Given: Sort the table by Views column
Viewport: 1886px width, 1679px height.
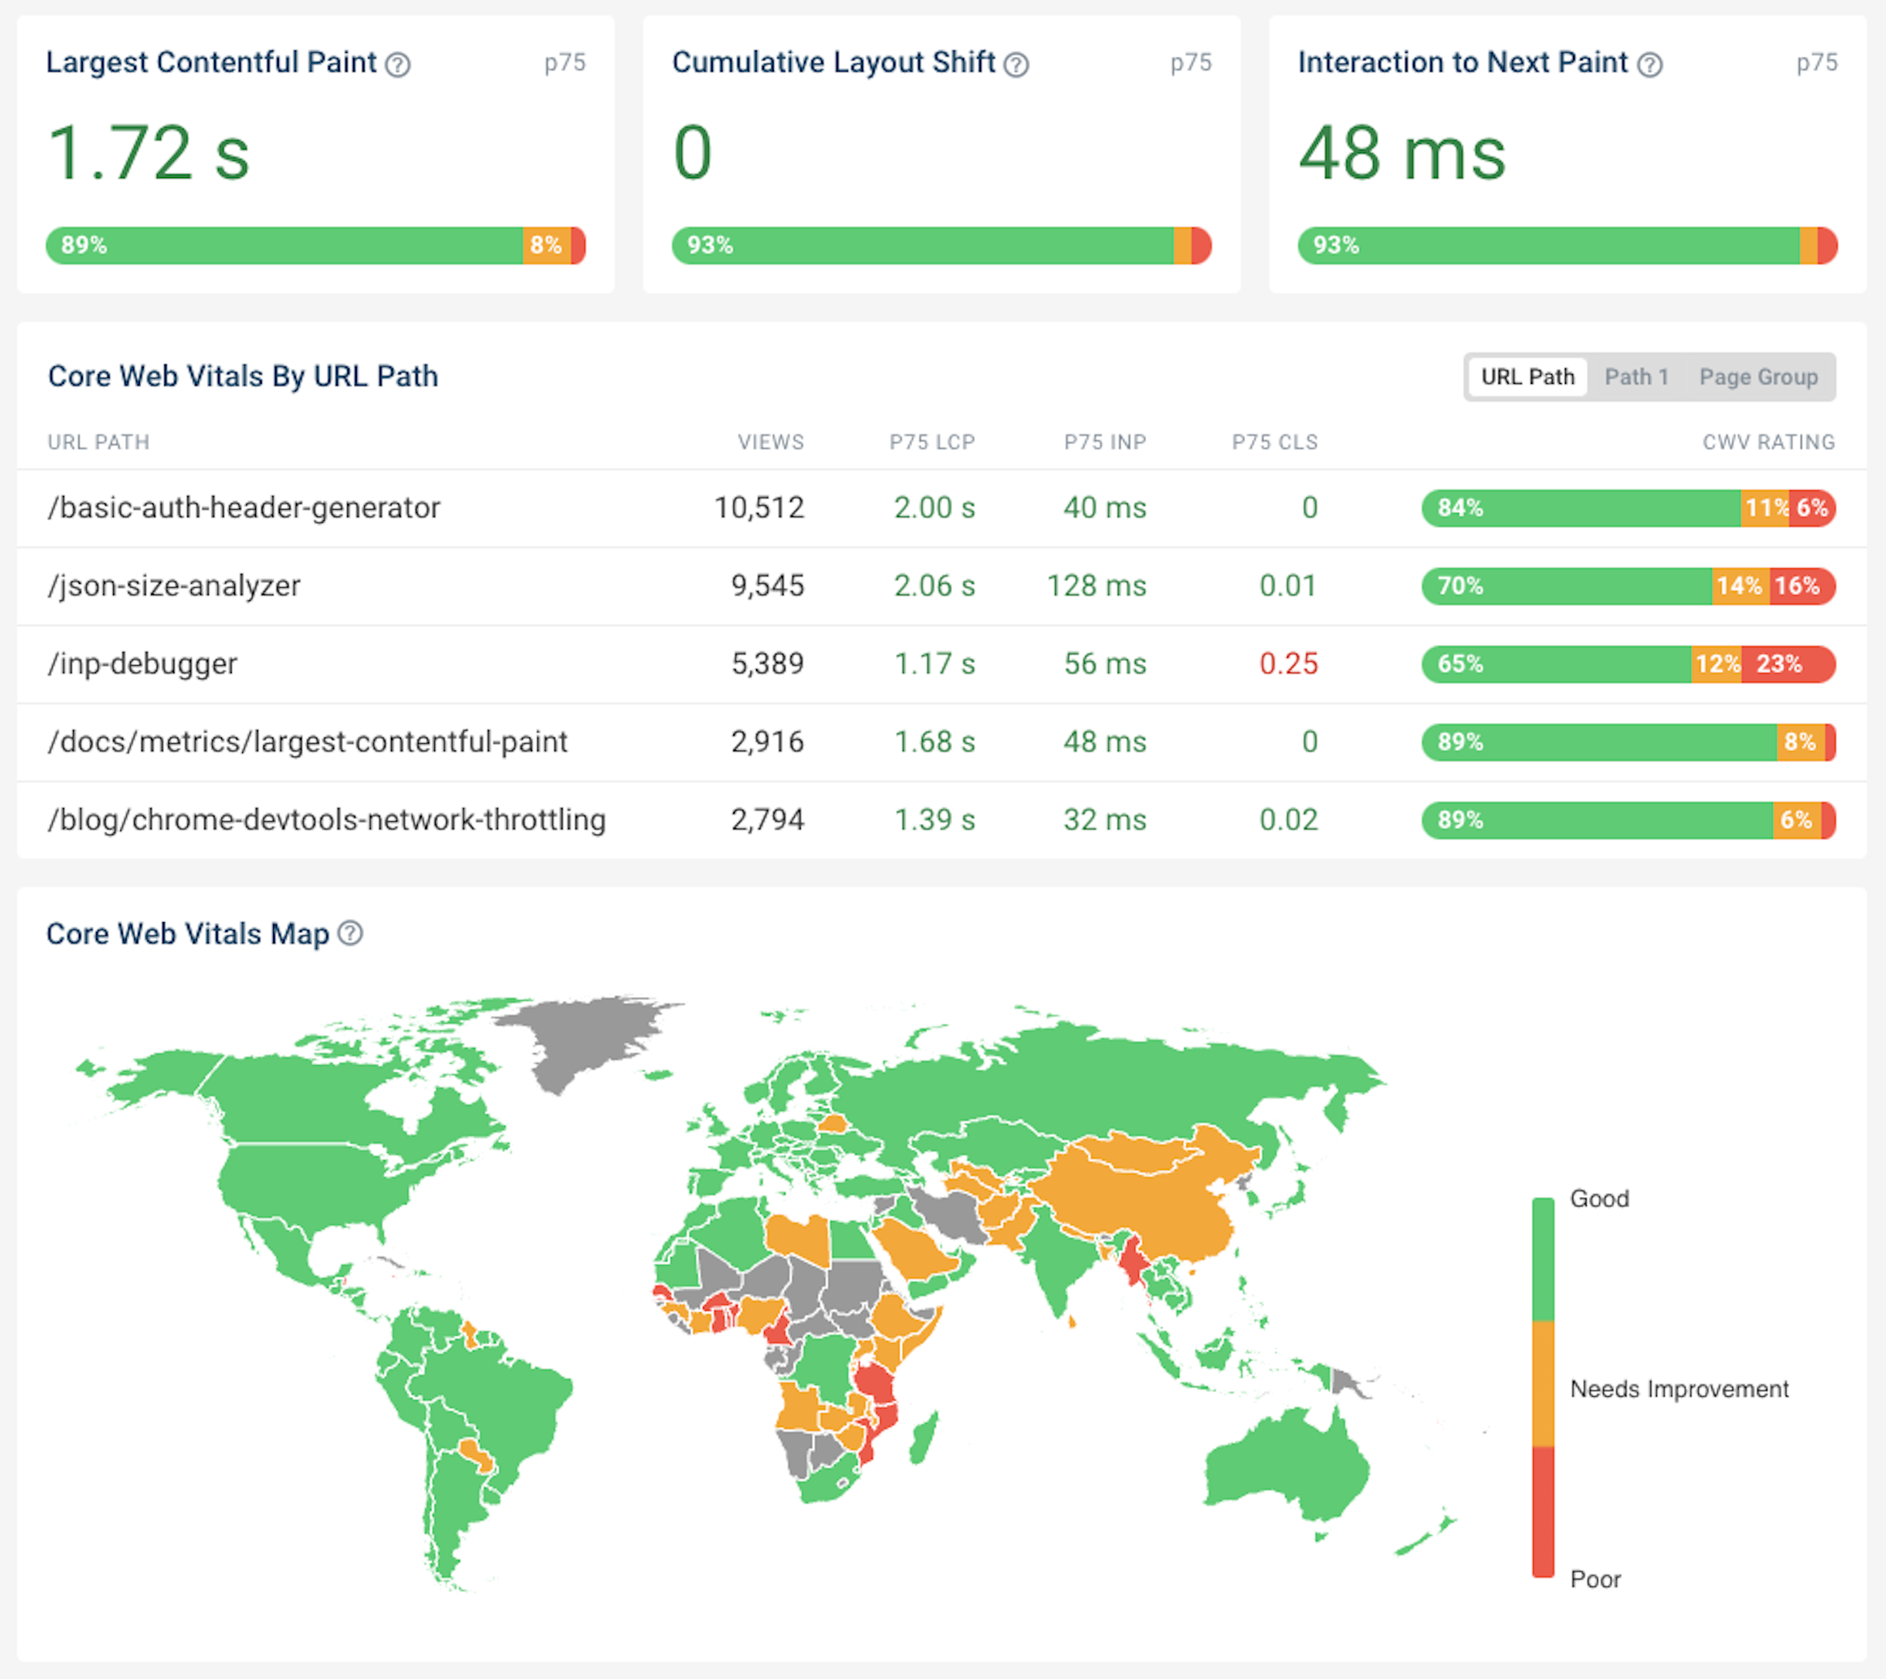Looking at the screenshot, I should click(771, 442).
